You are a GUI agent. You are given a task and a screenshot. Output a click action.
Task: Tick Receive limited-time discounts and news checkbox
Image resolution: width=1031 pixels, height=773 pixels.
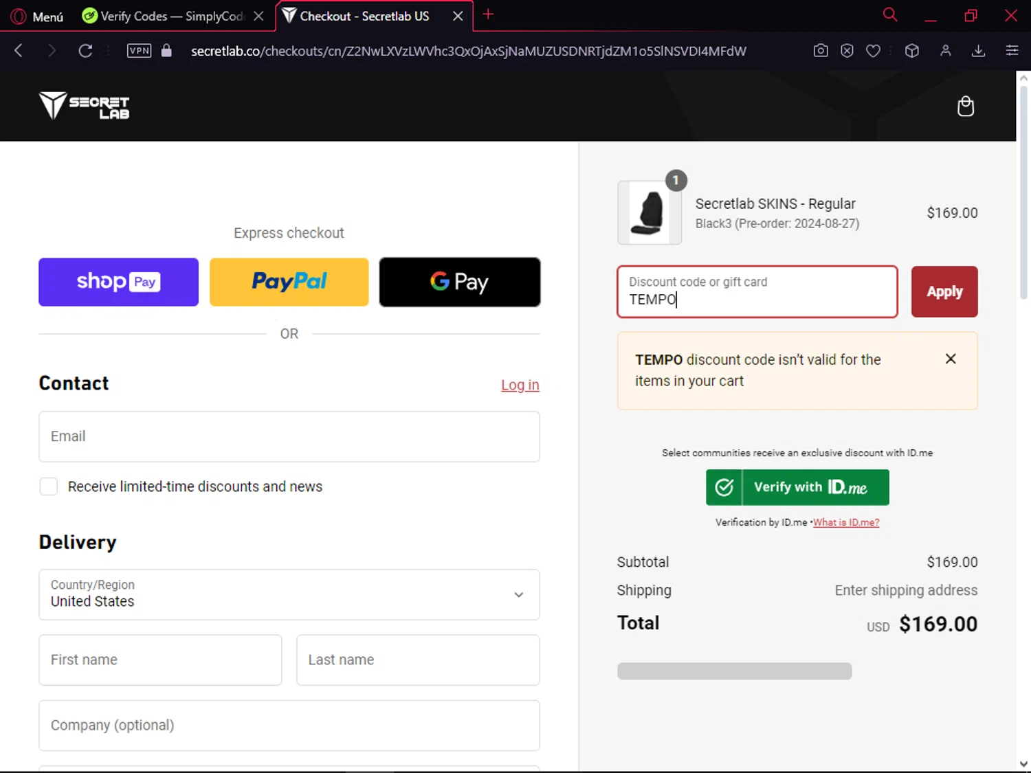tap(49, 486)
